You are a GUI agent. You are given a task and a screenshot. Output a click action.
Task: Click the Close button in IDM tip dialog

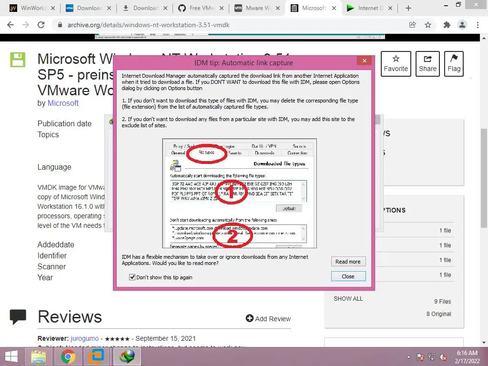point(348,276)
